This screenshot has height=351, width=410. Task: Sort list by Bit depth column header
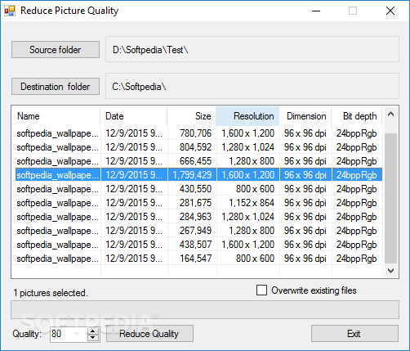click(x=357, y=116)
